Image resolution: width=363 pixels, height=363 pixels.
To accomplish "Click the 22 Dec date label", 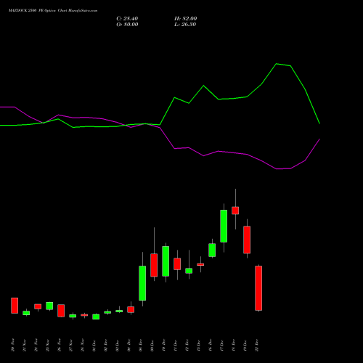I will tap(257, 345).
